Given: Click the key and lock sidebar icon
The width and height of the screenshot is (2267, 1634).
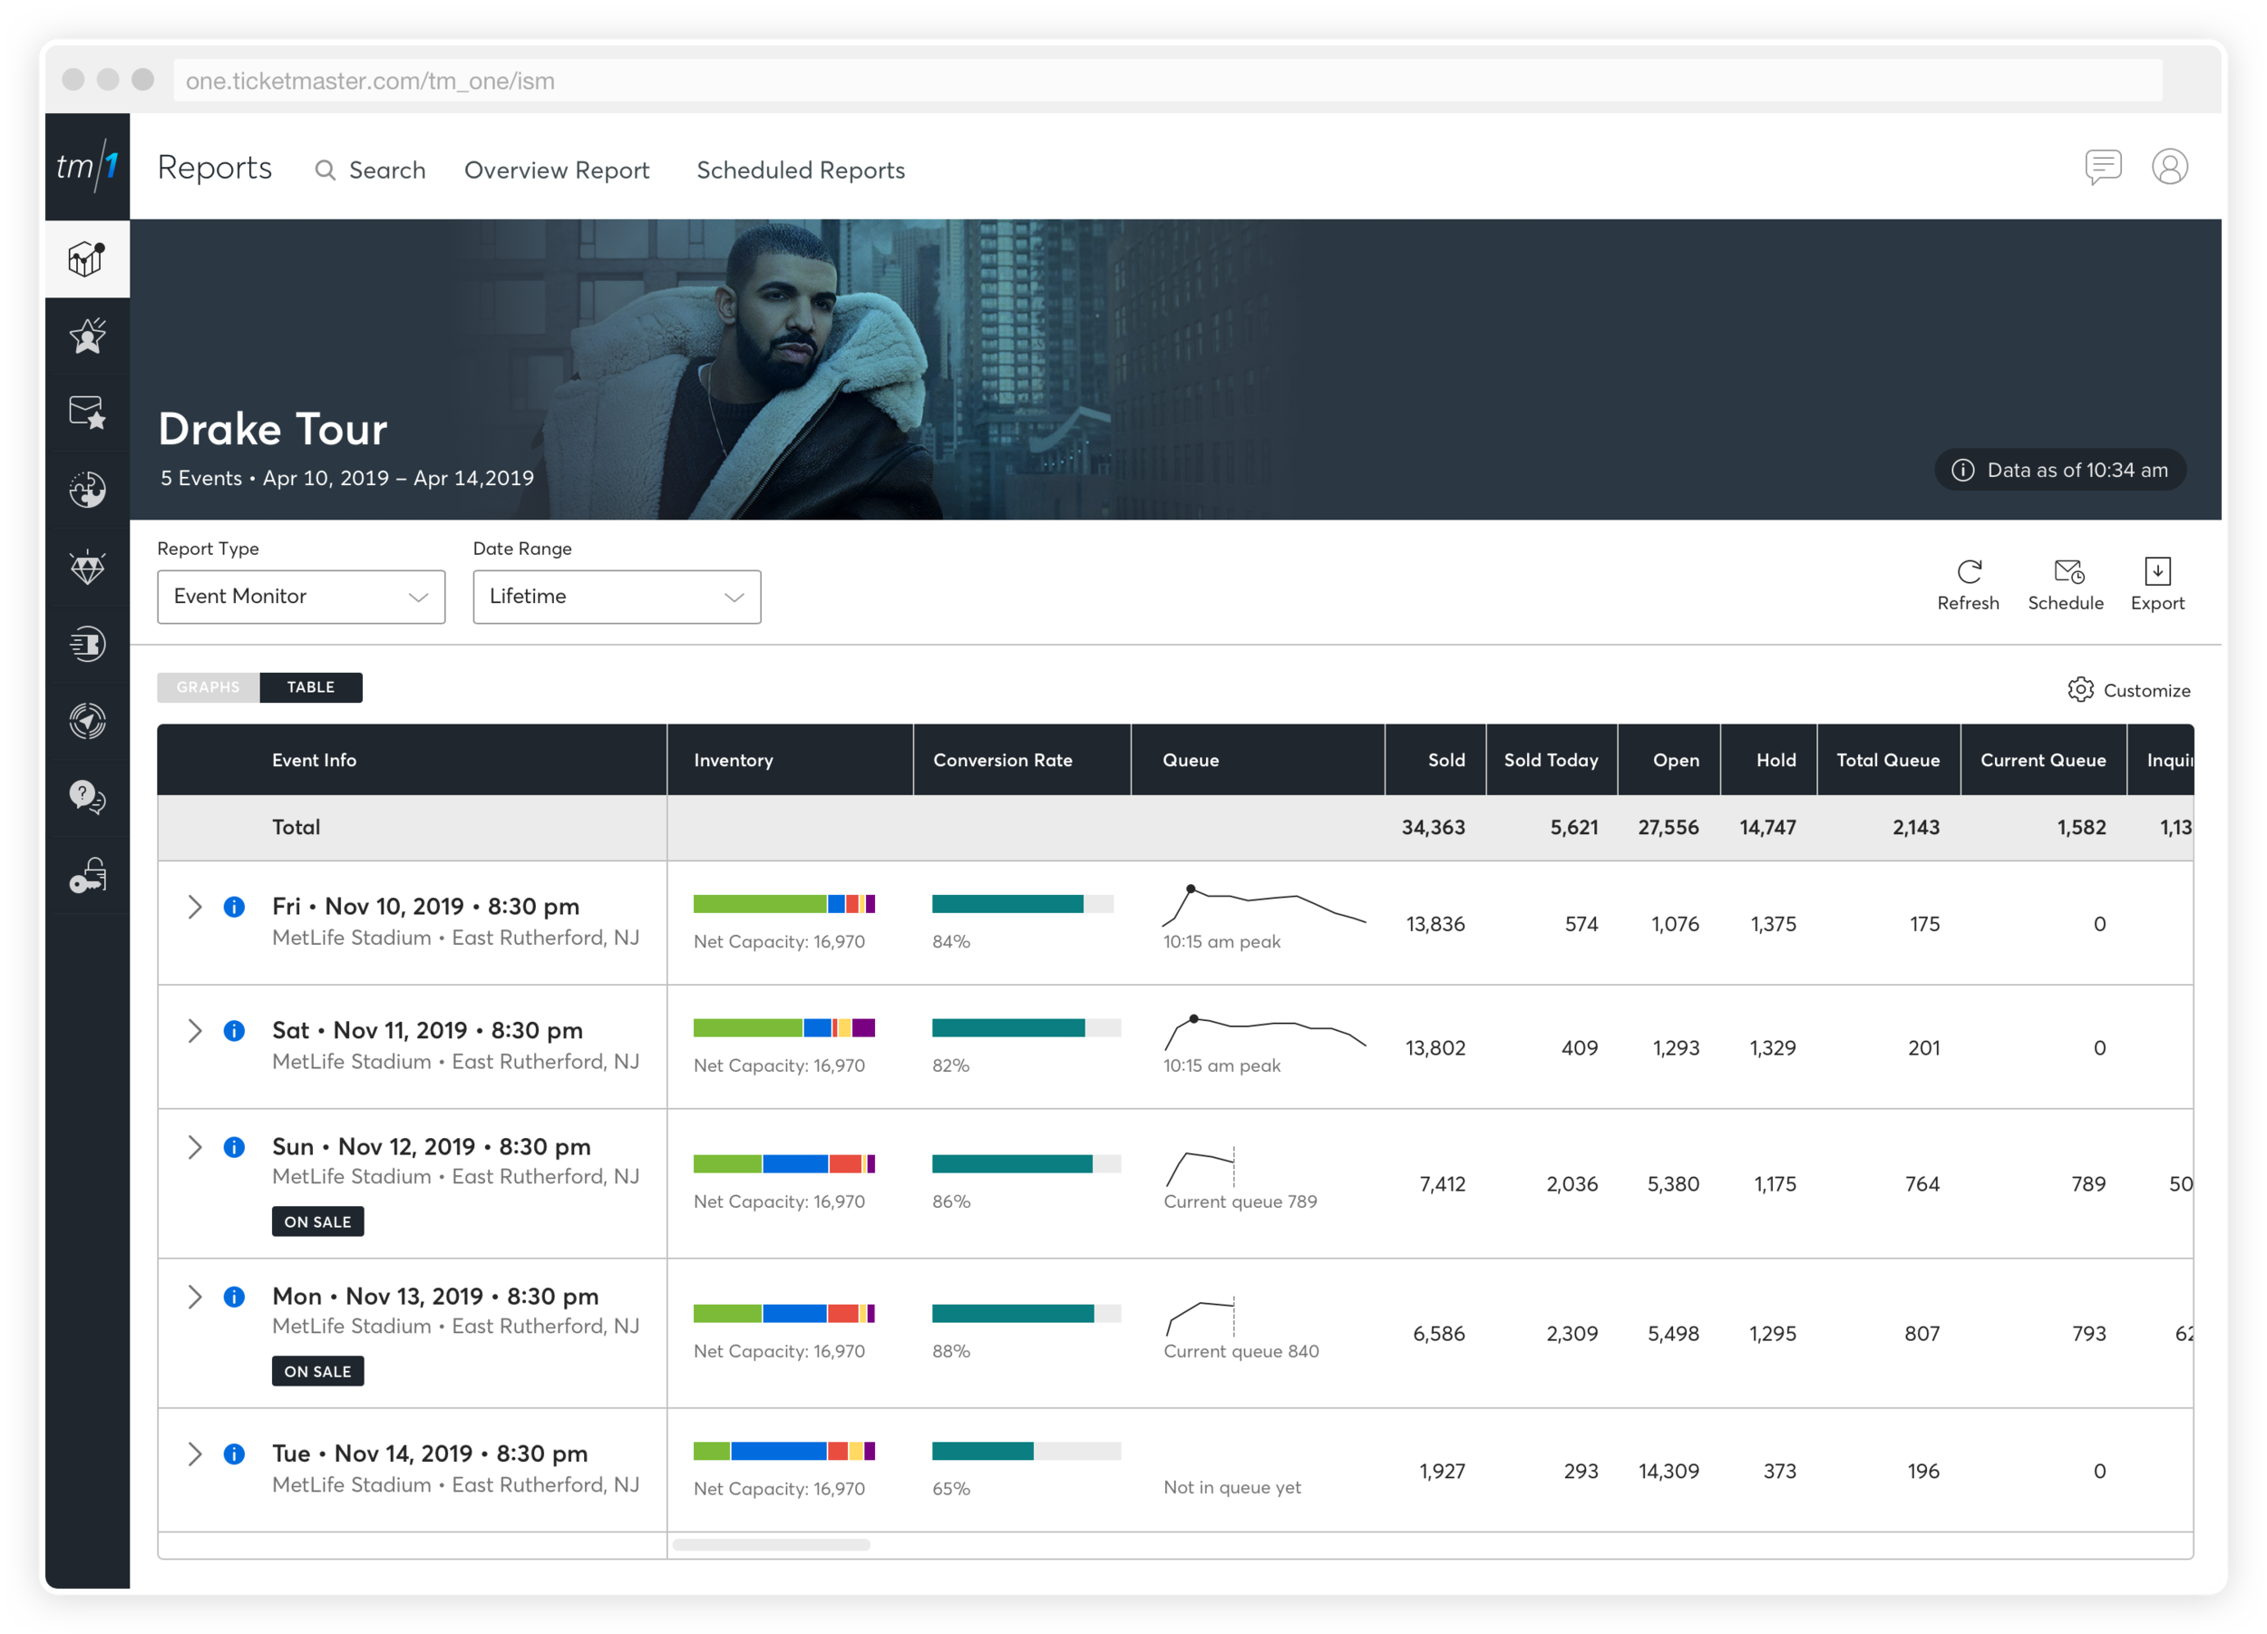Looking at the screenshot, I should click(88, 875).
